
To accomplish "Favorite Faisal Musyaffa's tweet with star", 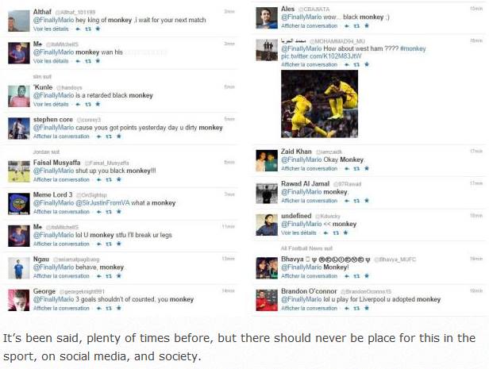I will 119,179.
